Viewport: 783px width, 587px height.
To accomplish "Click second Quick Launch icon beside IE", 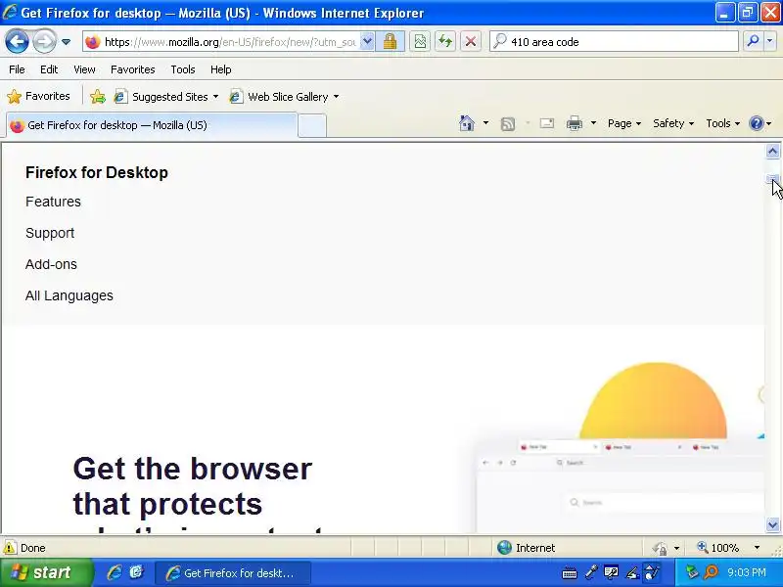I will coord(136,572).
